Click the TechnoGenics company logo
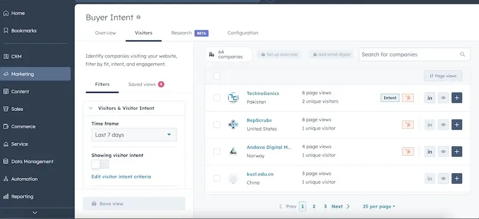The width and height of the screenshot is (479, 219). [233, 97]
